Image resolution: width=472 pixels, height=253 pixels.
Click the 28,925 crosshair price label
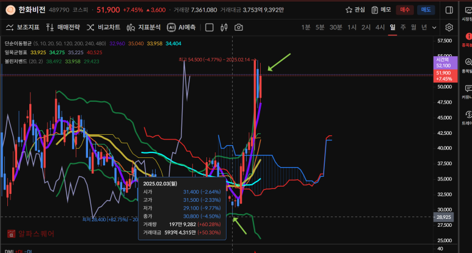(443, 217)
